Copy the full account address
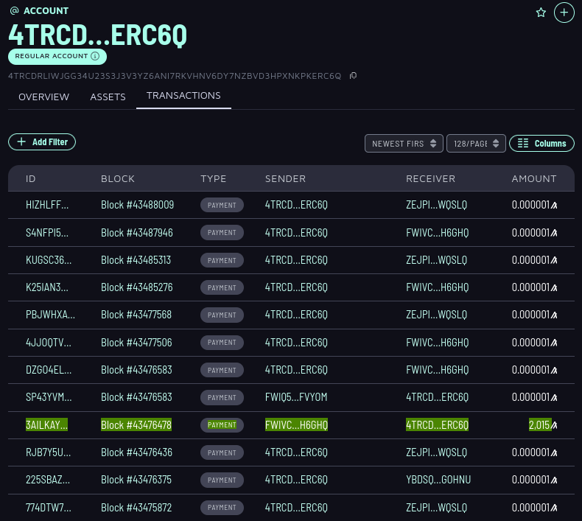Image resolution: width=582 pixels, height=521 pixels. pos(353,76)
